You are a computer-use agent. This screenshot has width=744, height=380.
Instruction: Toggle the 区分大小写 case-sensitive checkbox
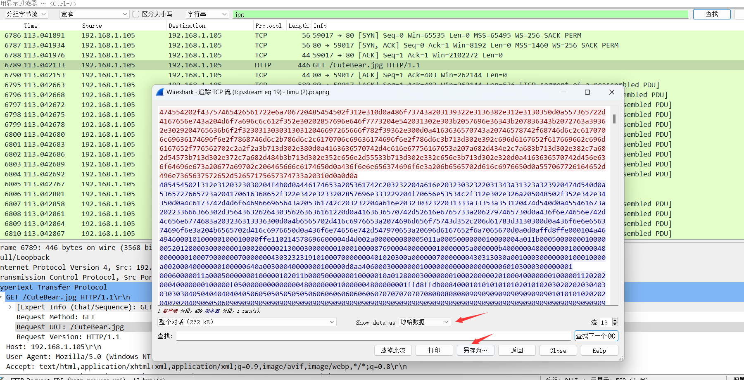[136, 14]
